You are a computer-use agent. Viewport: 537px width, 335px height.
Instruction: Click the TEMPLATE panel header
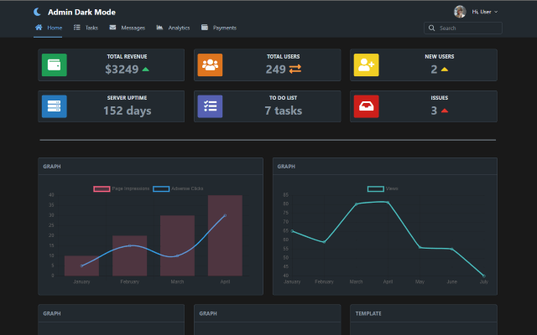(424, 313)
